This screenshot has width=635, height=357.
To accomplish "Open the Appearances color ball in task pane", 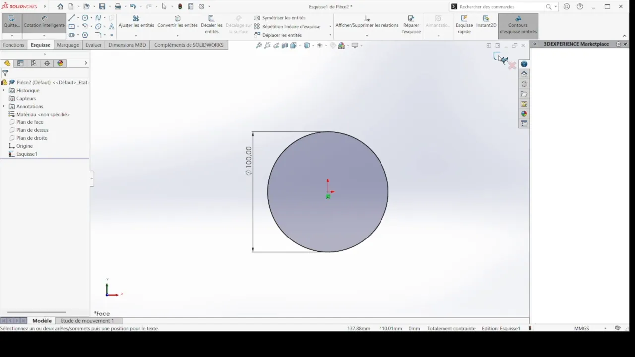I will 524,114.
